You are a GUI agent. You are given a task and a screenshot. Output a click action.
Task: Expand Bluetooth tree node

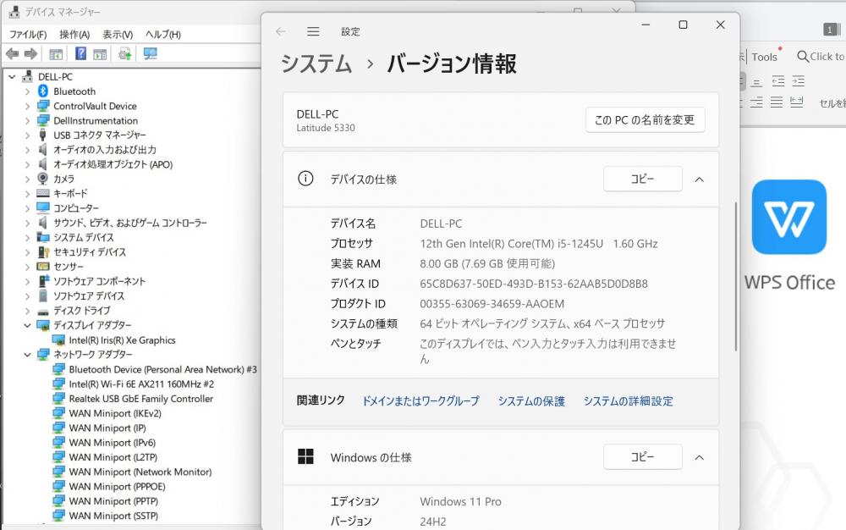(x=27, y=91)
